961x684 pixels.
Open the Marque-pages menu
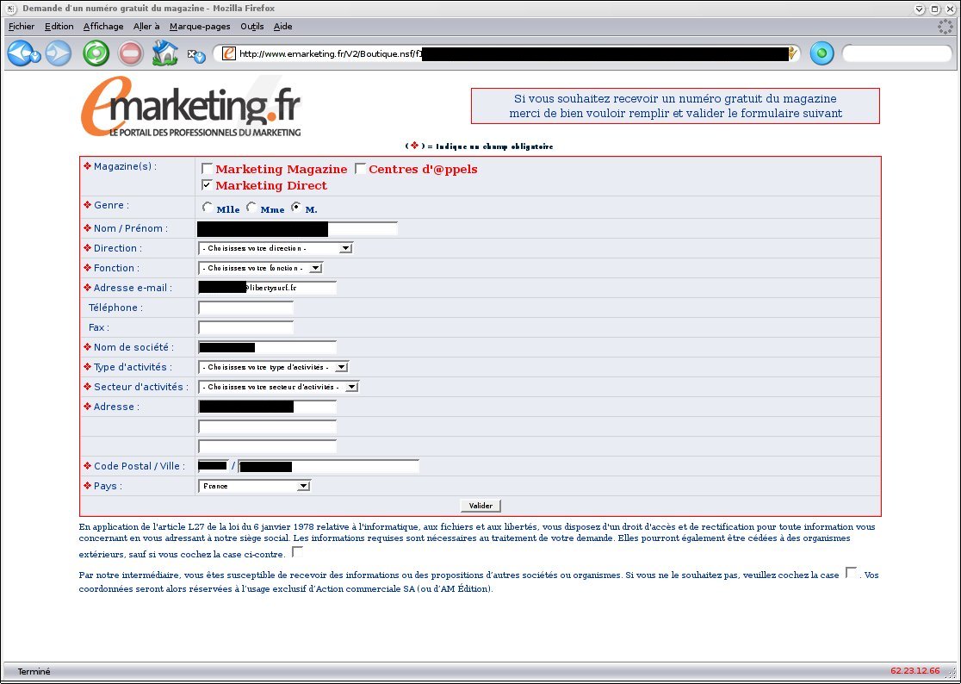click(200, 27)
